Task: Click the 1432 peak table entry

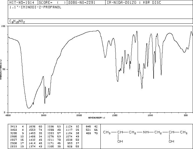Action: (x=35, y=140)
